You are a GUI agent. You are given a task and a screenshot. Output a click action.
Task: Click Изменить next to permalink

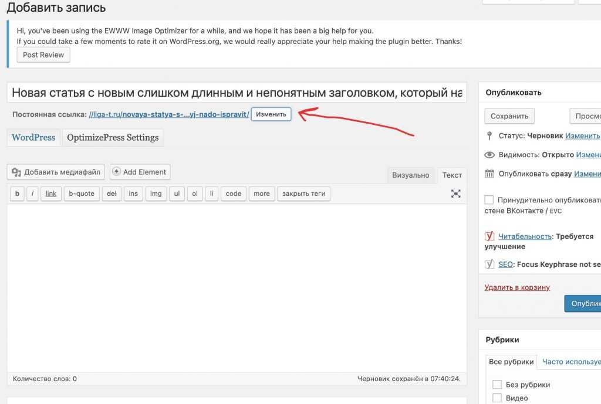click(x=271, y=114)
